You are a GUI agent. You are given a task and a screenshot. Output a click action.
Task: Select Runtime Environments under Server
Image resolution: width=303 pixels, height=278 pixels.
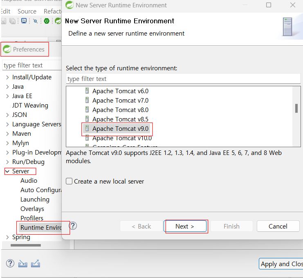[41, 228]
